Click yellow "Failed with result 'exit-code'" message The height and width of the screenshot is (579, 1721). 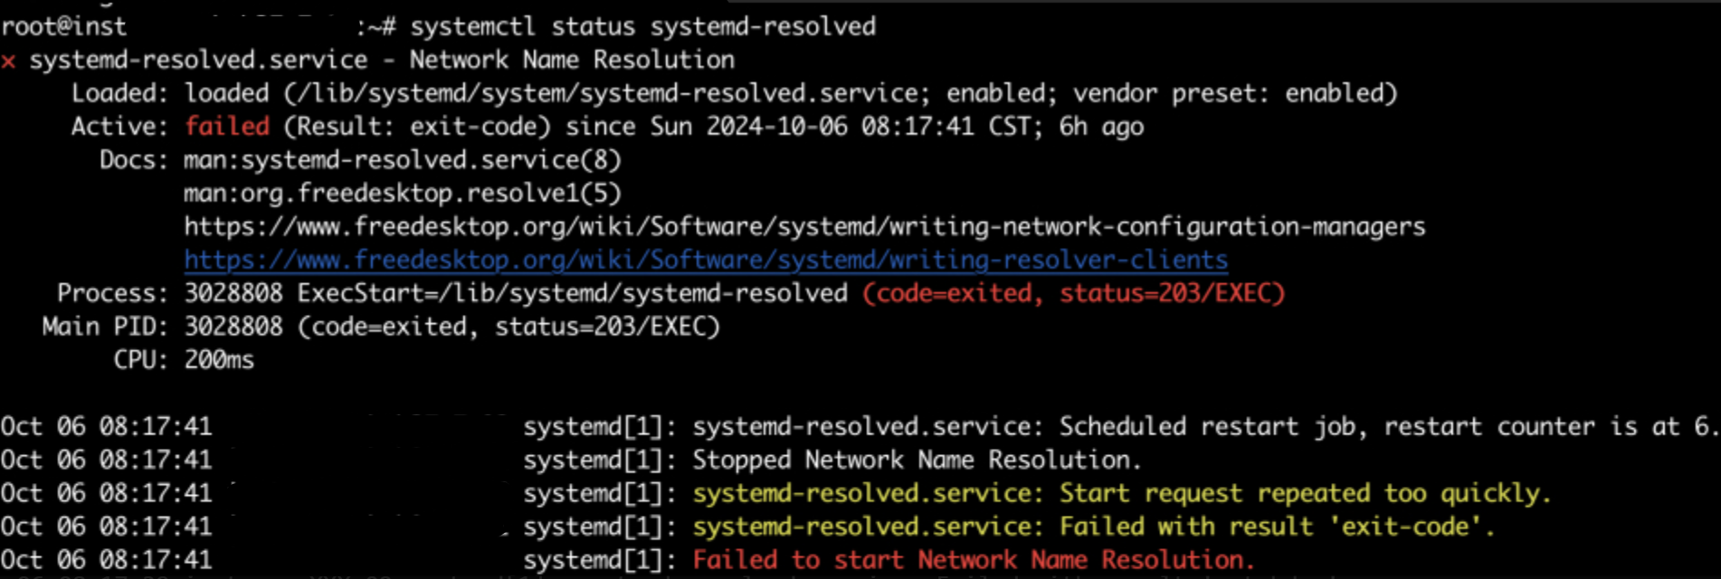coord(1094,527)
